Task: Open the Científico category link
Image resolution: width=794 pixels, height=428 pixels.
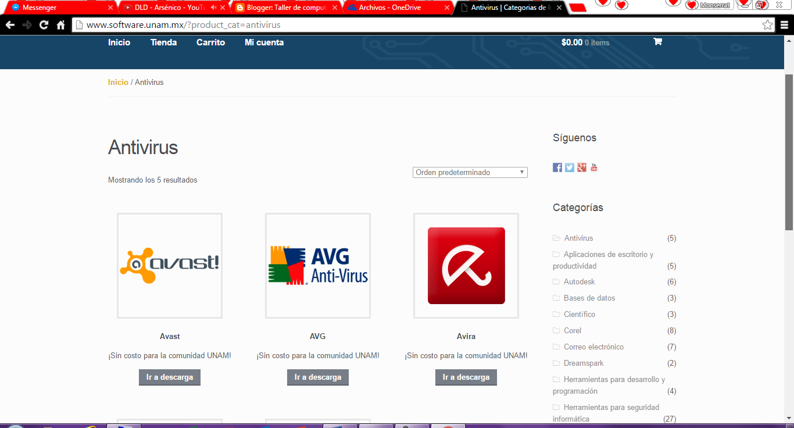Action: 580,315
